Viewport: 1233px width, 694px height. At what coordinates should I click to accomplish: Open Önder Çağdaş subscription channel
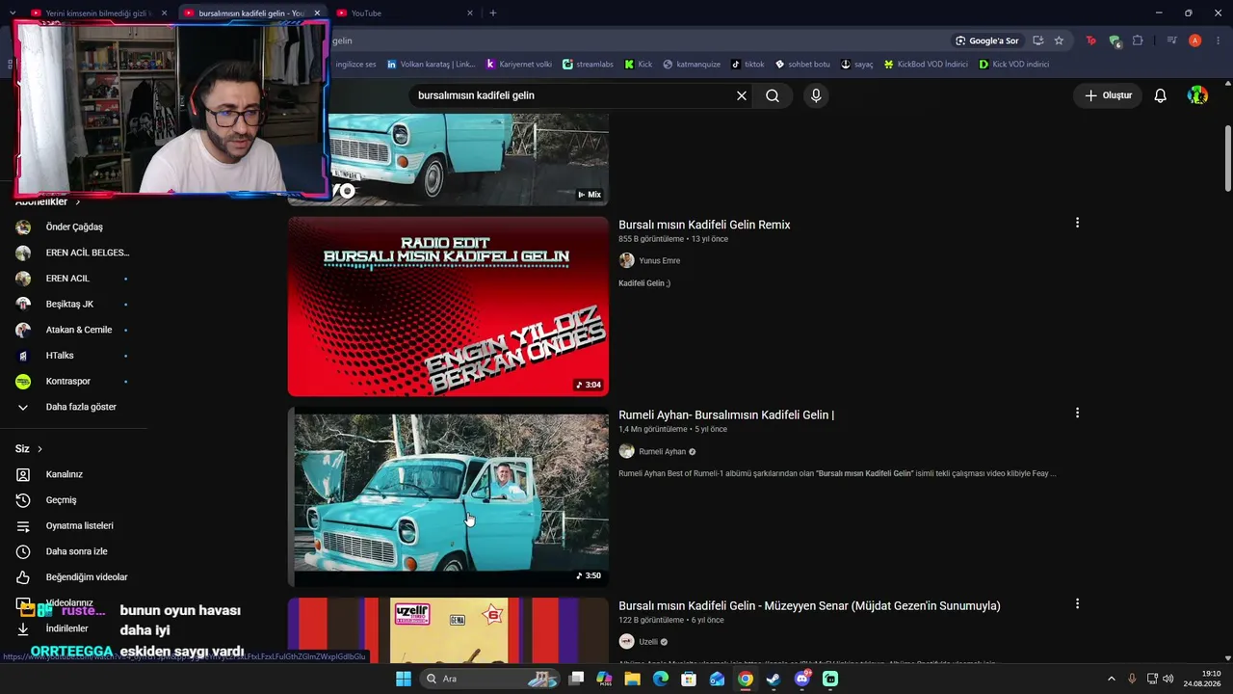tap(73, 227)
